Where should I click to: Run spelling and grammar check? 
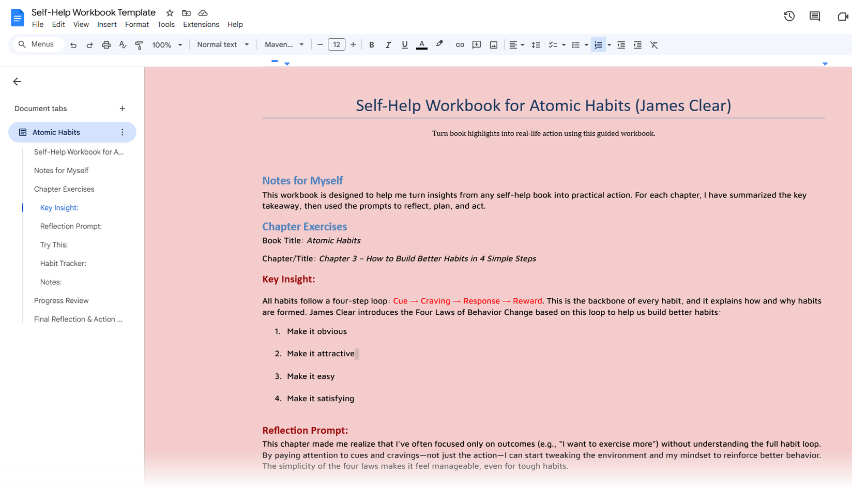pyautogui.click(x=123, y=45)
